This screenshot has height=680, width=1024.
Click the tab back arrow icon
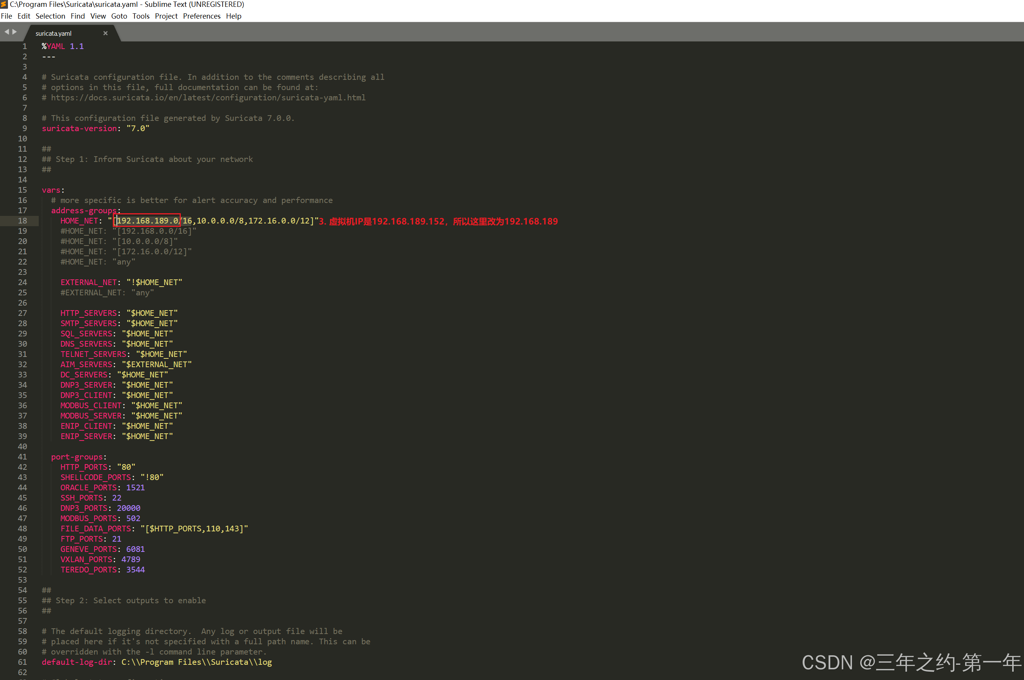tap(6, 32)
